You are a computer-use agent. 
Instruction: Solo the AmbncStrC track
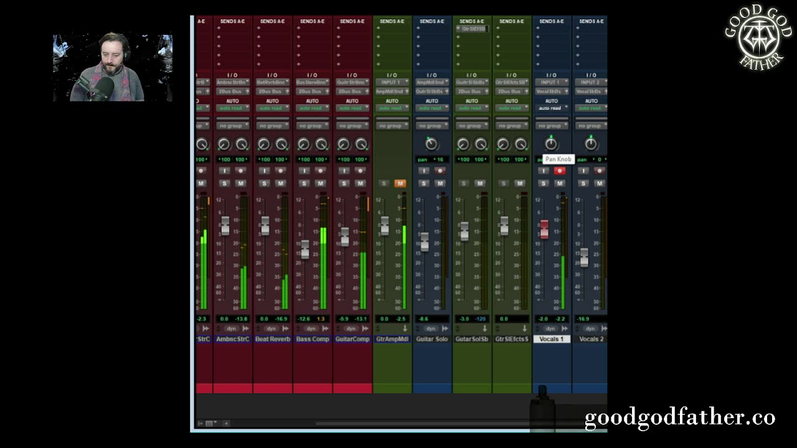225,183
